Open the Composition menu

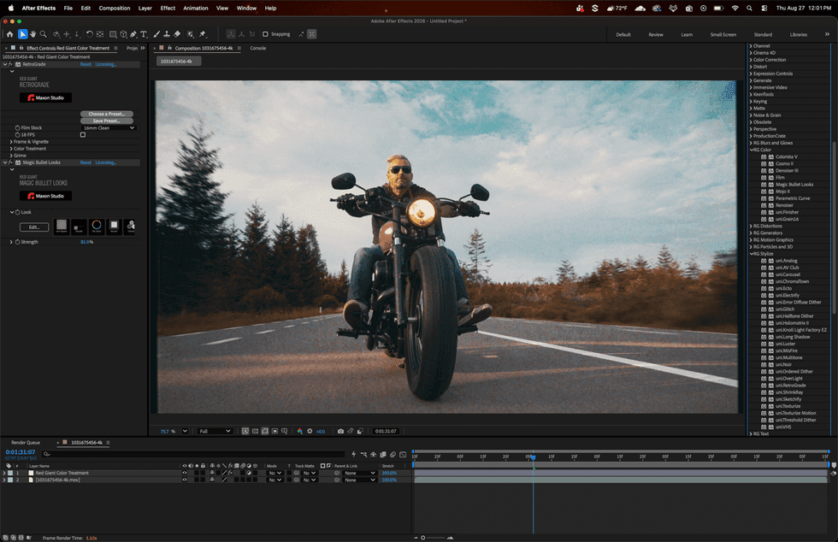tap(115, 8)
